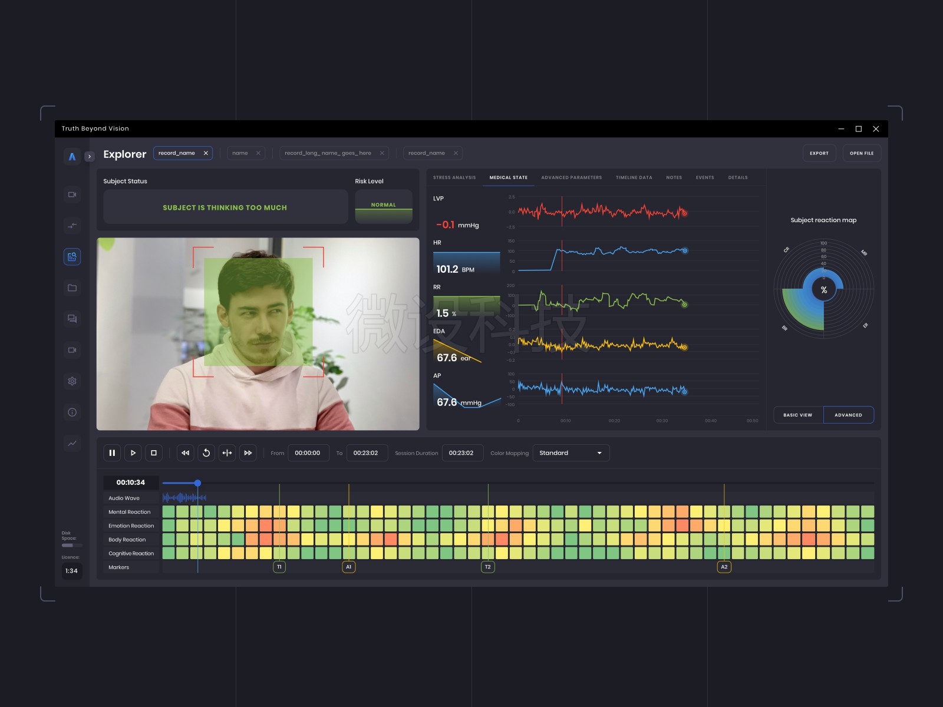Image resolution: width=943 pixels, height=707 pixels.
Task: Click the blue A logo icon
Action: [x=72, y=157]
